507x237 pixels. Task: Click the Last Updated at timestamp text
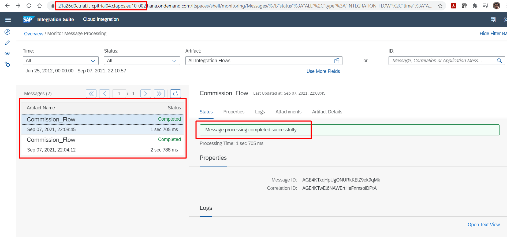(x=289, y=93)
